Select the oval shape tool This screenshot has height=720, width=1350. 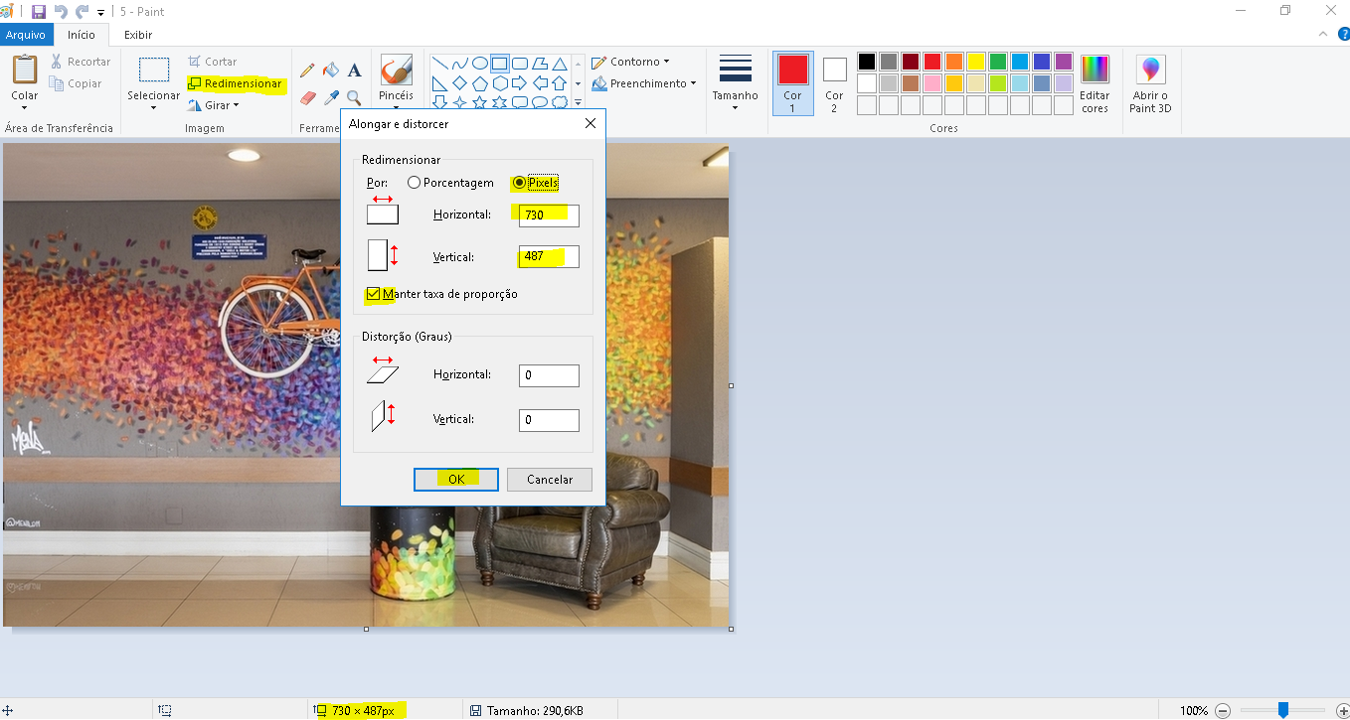point(478,62)
